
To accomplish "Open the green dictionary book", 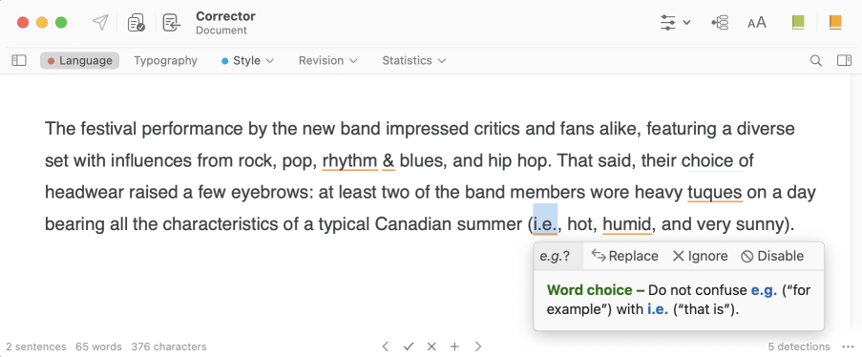I will coord(798,23).
